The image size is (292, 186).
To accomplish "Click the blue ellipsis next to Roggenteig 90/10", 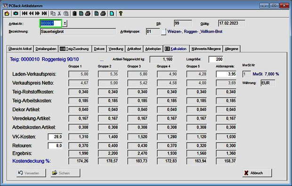I will (102, 60).
